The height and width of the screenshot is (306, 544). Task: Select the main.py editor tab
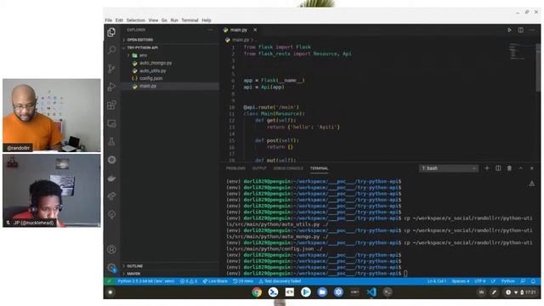(240, 30)
